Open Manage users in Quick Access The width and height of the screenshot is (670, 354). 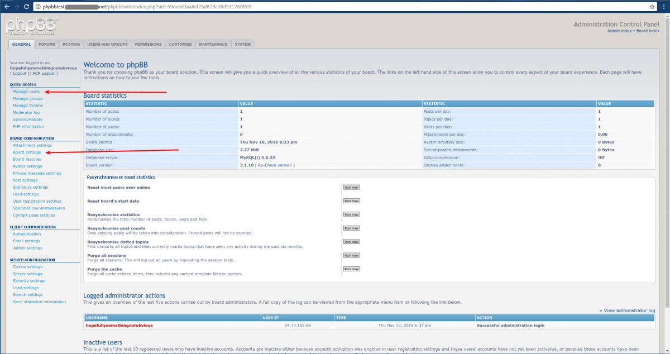(26, 91)
